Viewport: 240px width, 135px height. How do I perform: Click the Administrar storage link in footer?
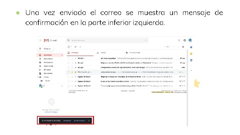pyautogui.click(x=72, y=92)
